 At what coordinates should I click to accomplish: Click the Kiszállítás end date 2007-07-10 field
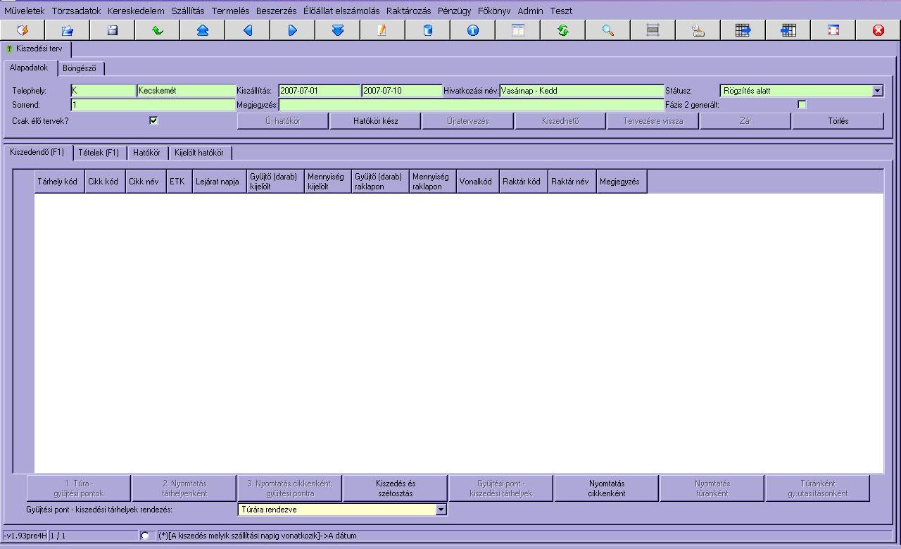(x=402, y=91)
